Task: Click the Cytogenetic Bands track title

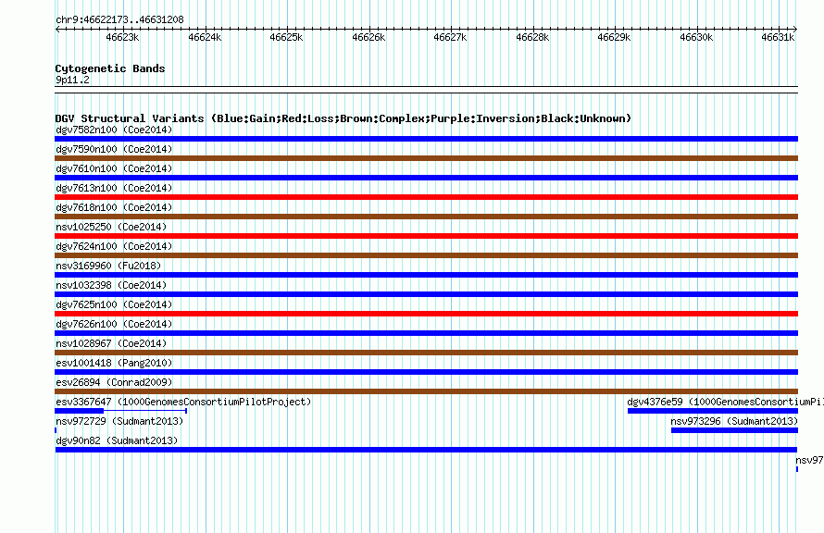Action: point(110,68)
